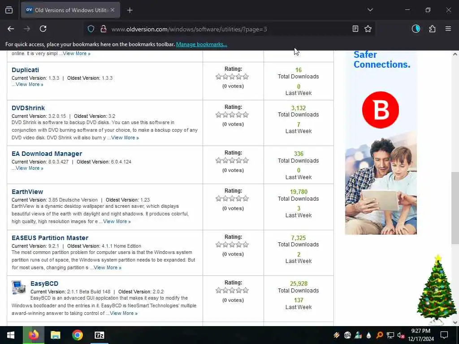Image resolution: width=459 pixels, height=344 pixels.
Task: Click the Bitdefender Safer Connections advertisement
Action: pos(381,142)
